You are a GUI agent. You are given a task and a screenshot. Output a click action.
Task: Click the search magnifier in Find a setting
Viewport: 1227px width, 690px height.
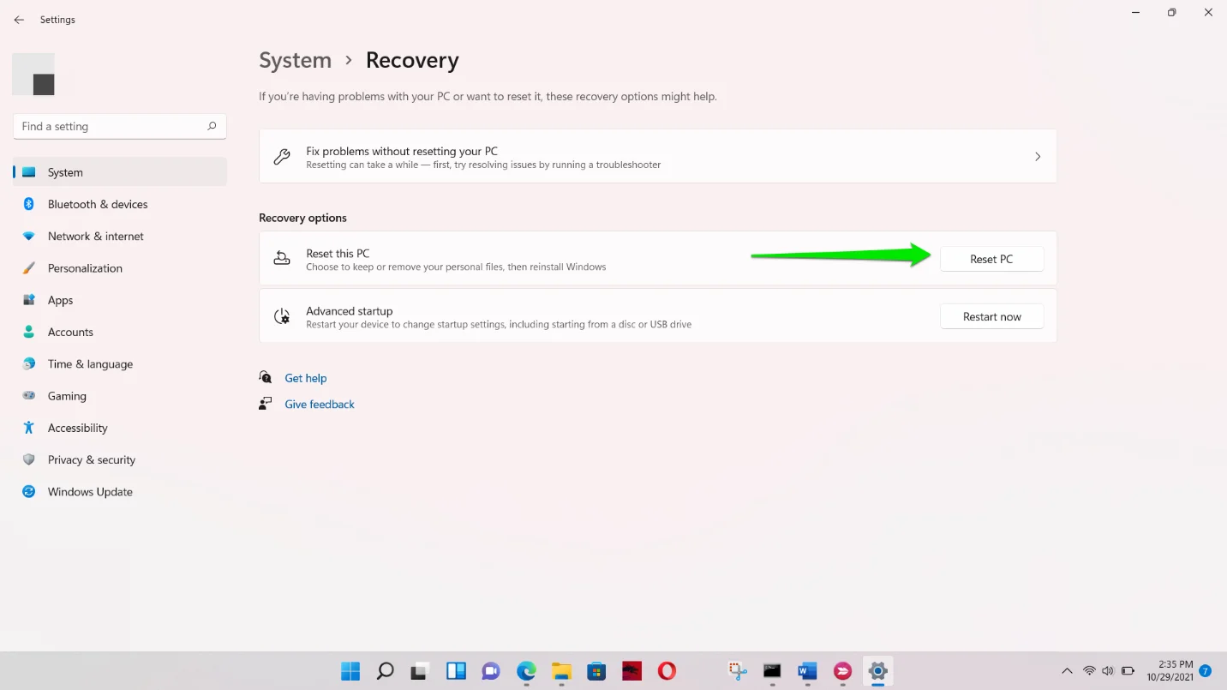pyautogui.click(x=212, y=126)
